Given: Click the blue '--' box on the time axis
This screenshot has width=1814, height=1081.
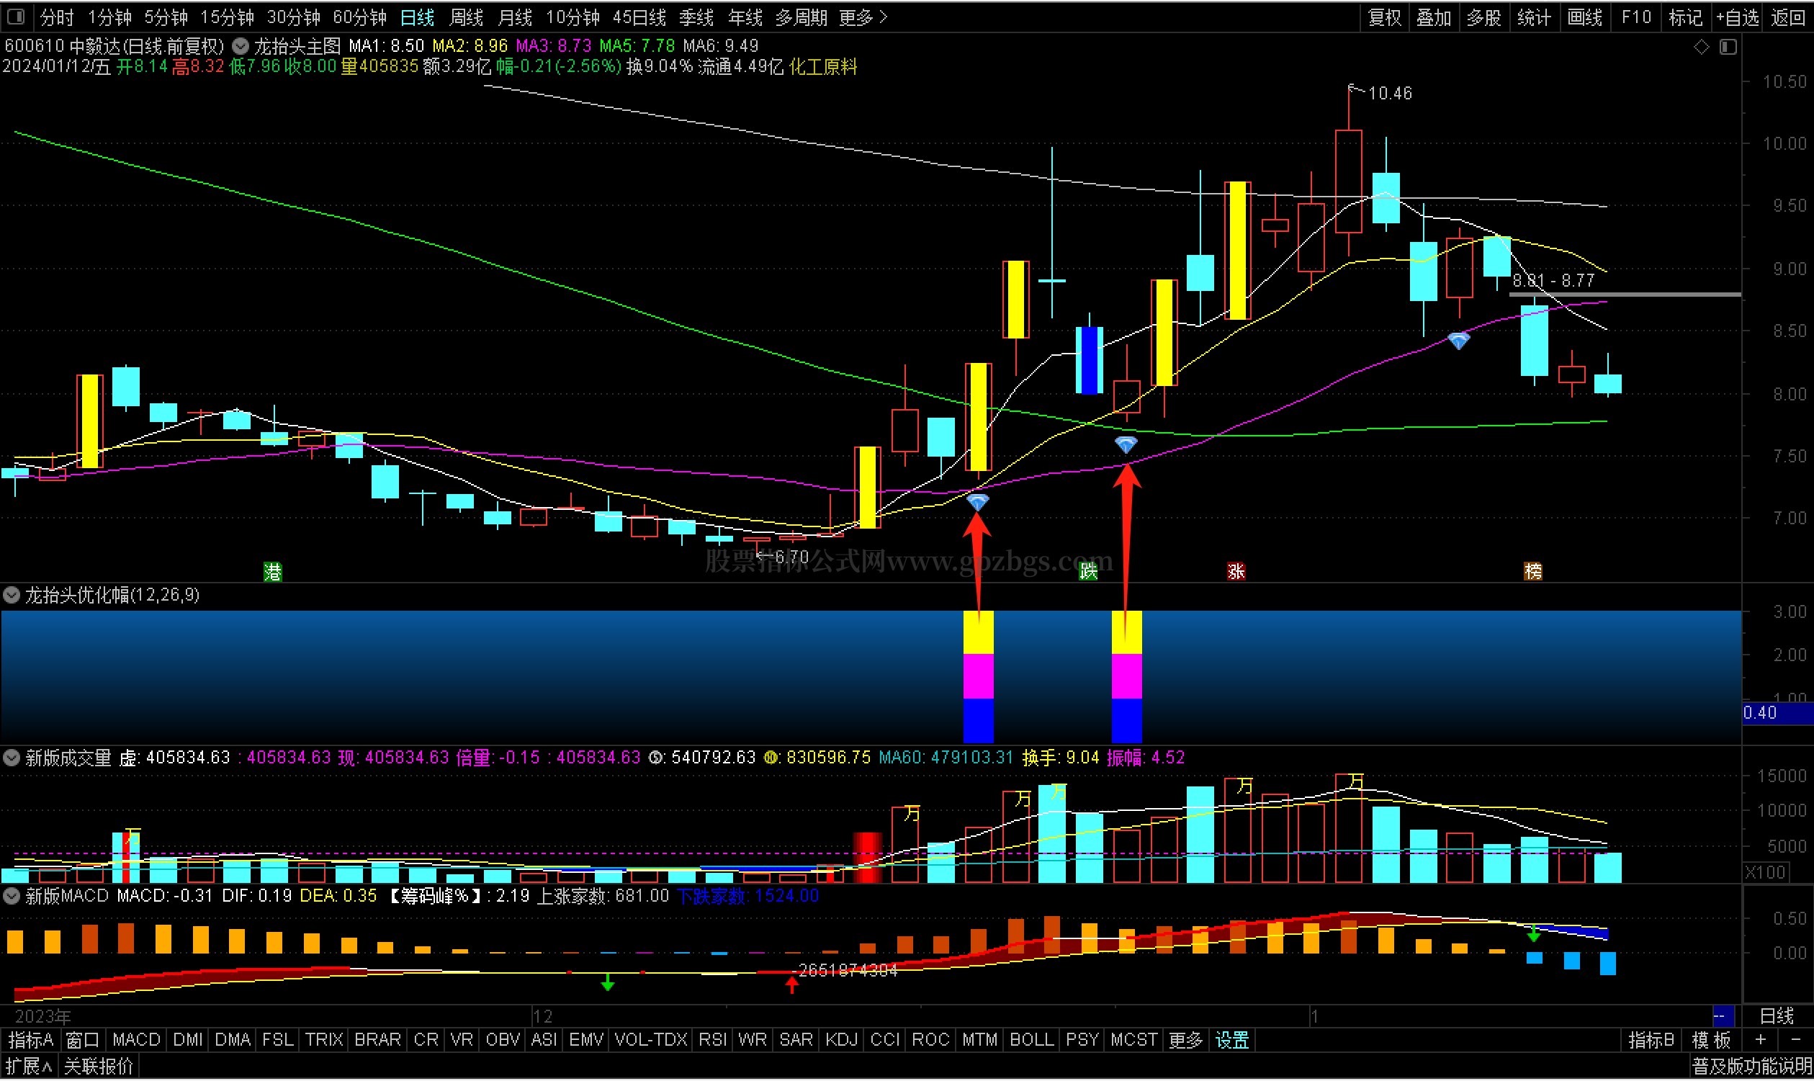Looking at the screenshot, I should [x=1723, y=1017].
